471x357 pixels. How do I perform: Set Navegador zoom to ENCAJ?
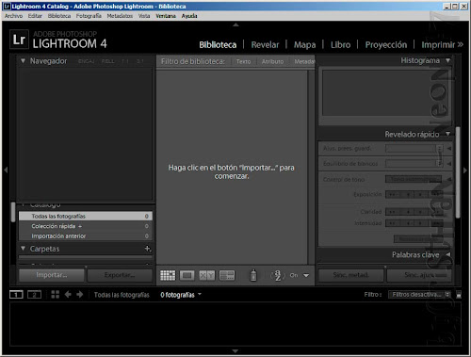pyautogui.click(x=86, y=61)
